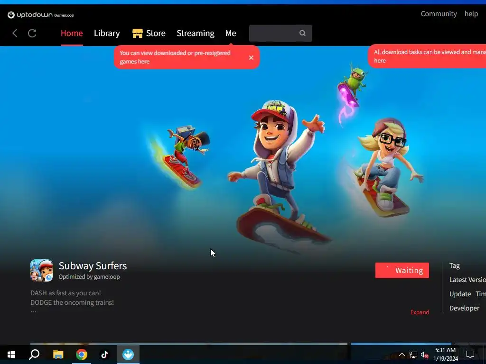Click the Uptodown GameLoop logo
The height and width of the screenshot is (364, 486).
(41, 15)
